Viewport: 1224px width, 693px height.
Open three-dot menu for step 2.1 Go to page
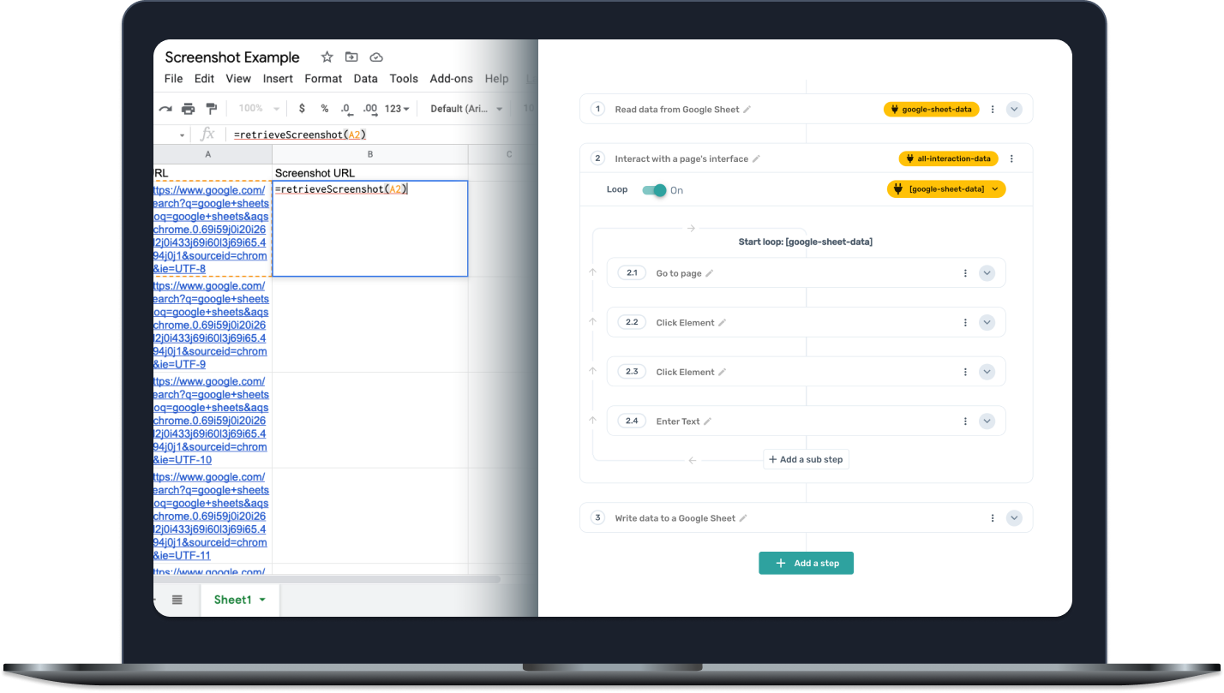point(965,273)
